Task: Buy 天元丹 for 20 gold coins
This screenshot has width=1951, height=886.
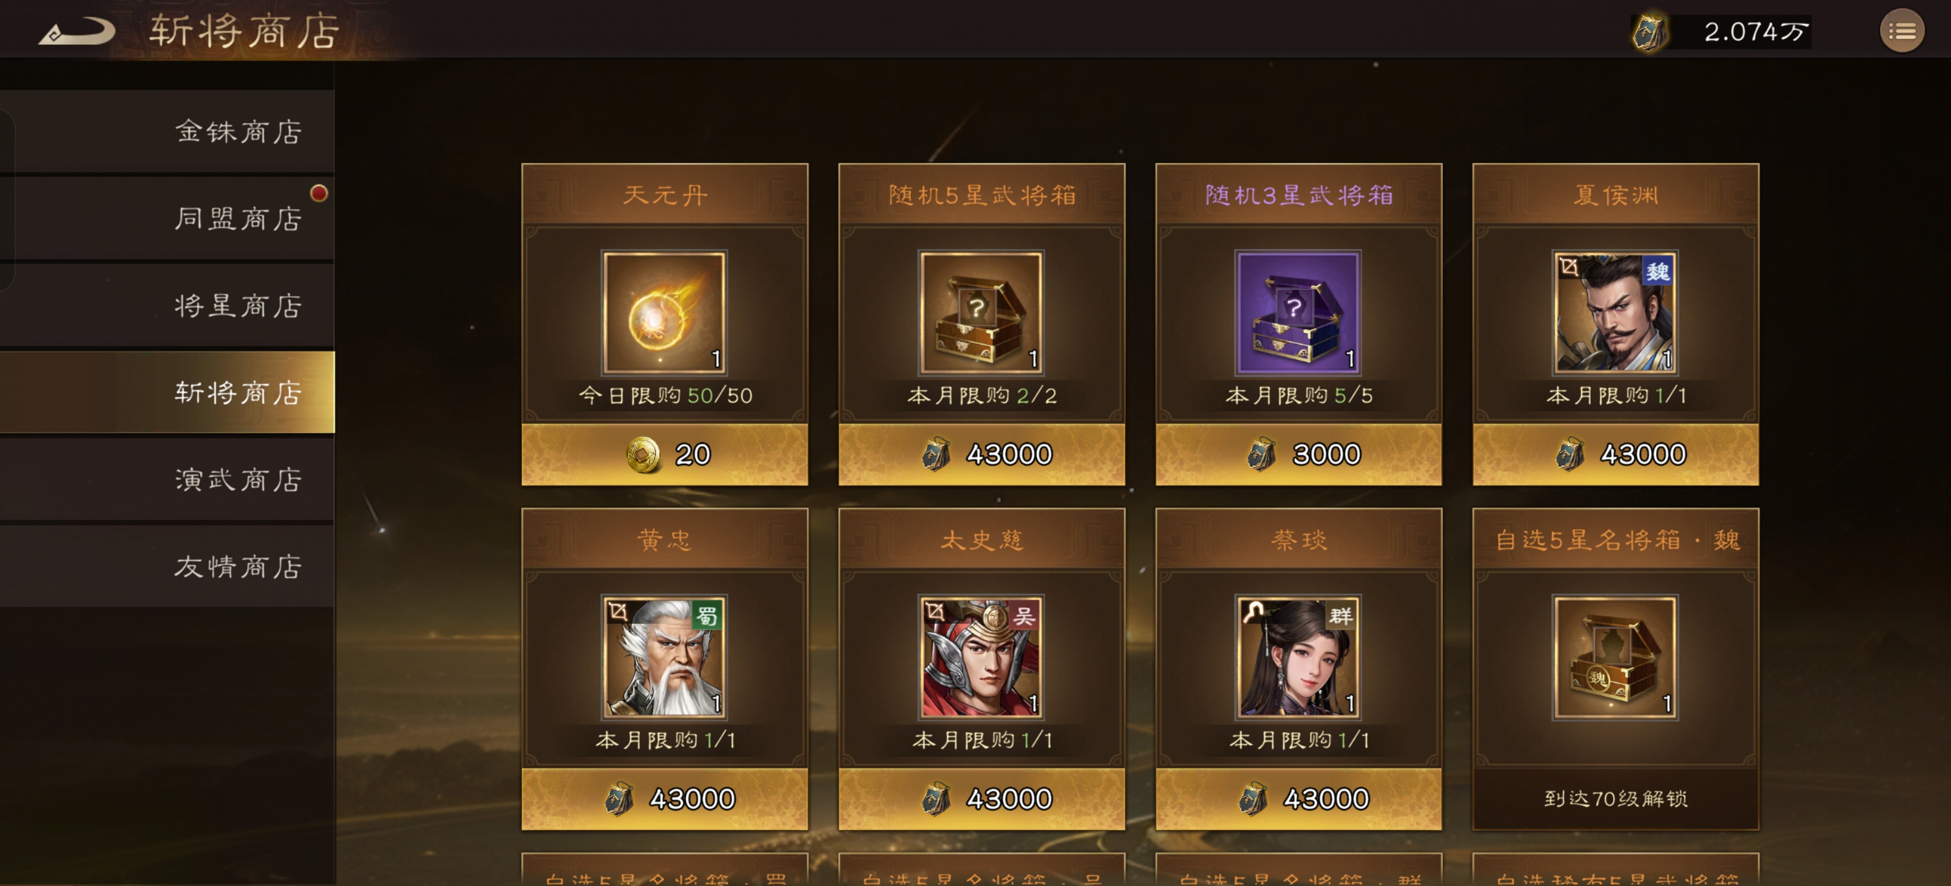Action: click(664, 454)
